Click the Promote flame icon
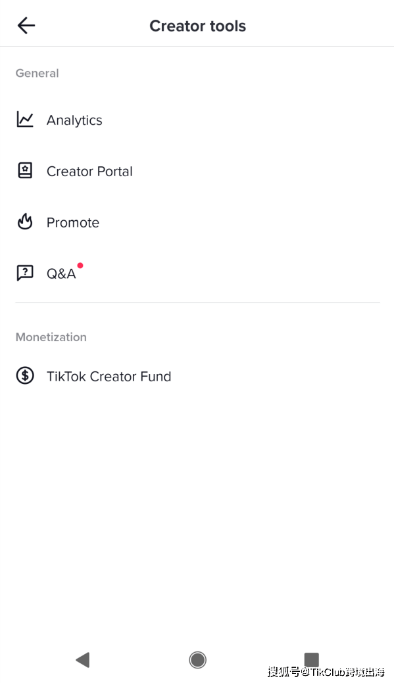The height and width of the screenshot is (683, 394). (25, 222)
